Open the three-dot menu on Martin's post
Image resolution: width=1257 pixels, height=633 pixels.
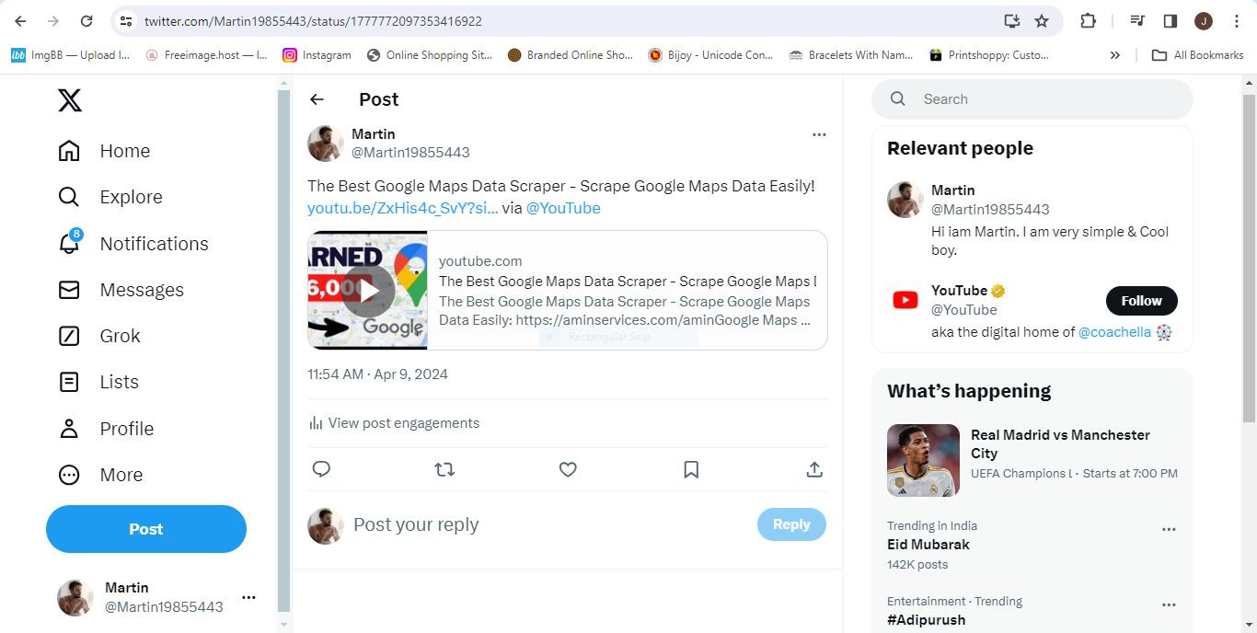pos(819,134)
